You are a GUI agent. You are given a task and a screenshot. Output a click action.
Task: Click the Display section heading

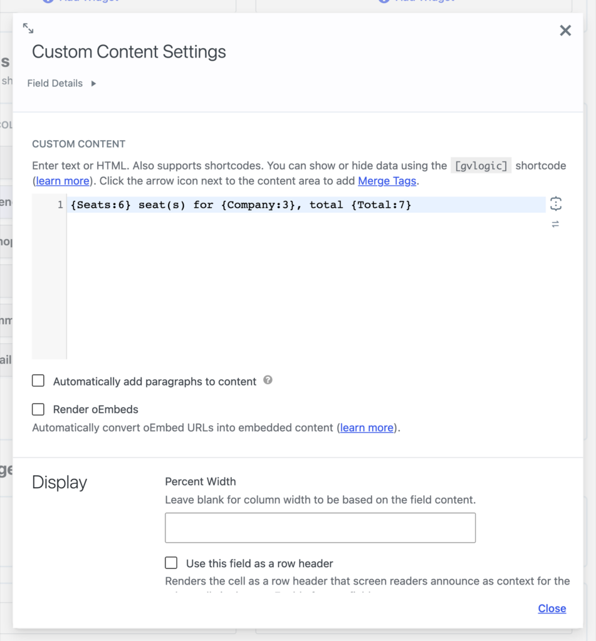pyautogui.click(x=60, y=483)
